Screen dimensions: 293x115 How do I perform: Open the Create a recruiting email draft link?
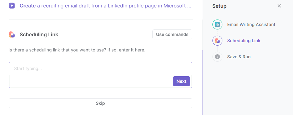tap(105, 6)
